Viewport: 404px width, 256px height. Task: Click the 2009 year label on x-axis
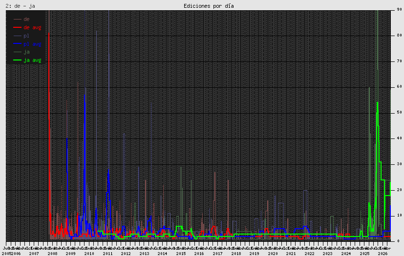tap(71, 254)
